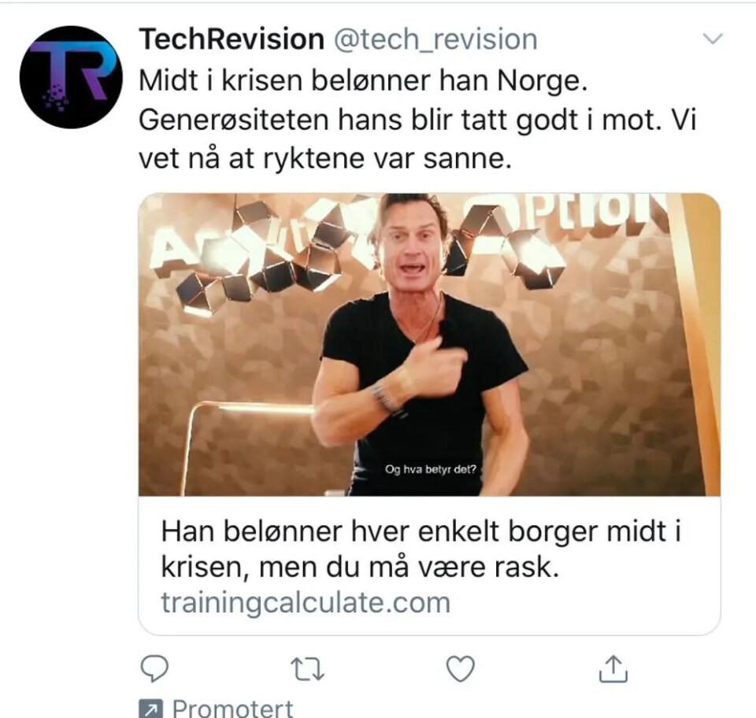Open the trainingcalculate.com link
The width and height of the screenshot is (756, 718).
pos(306,602)
